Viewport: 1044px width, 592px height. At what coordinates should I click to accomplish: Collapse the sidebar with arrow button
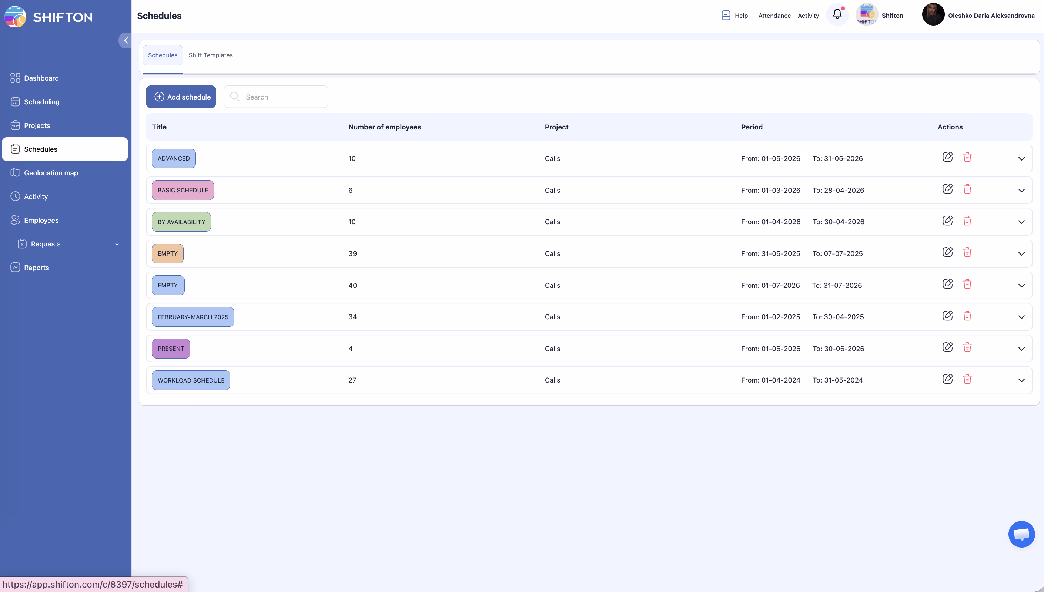click(x=125, y=40)
